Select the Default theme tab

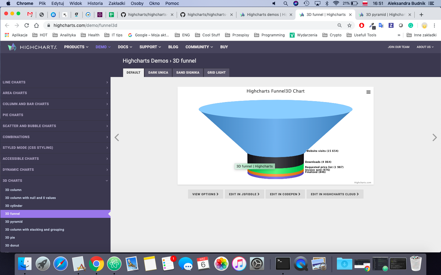point(134,73)
